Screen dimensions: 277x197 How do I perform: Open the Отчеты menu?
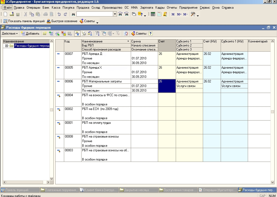click(172, 8)
